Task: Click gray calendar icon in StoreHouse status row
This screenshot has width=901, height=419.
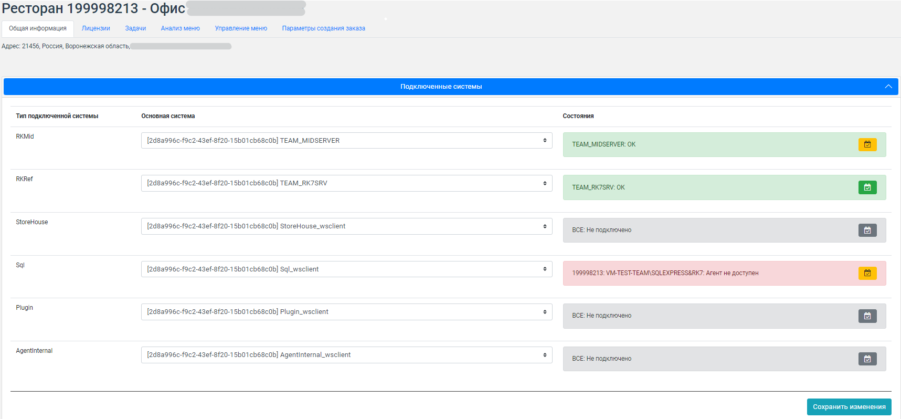Action: [867, 230]
